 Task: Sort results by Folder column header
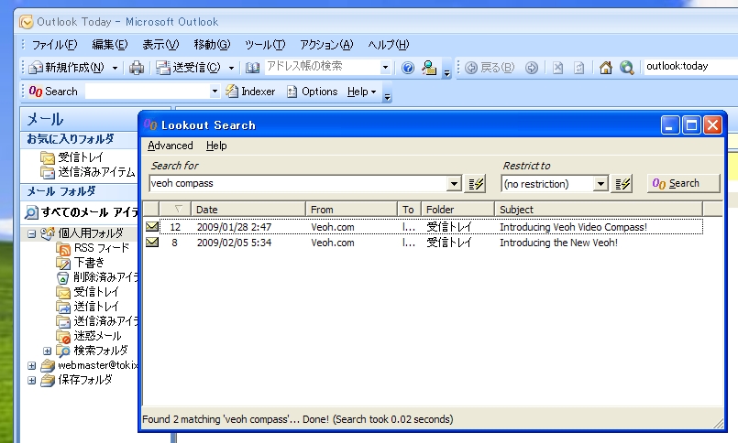click(x=457, y=210)
